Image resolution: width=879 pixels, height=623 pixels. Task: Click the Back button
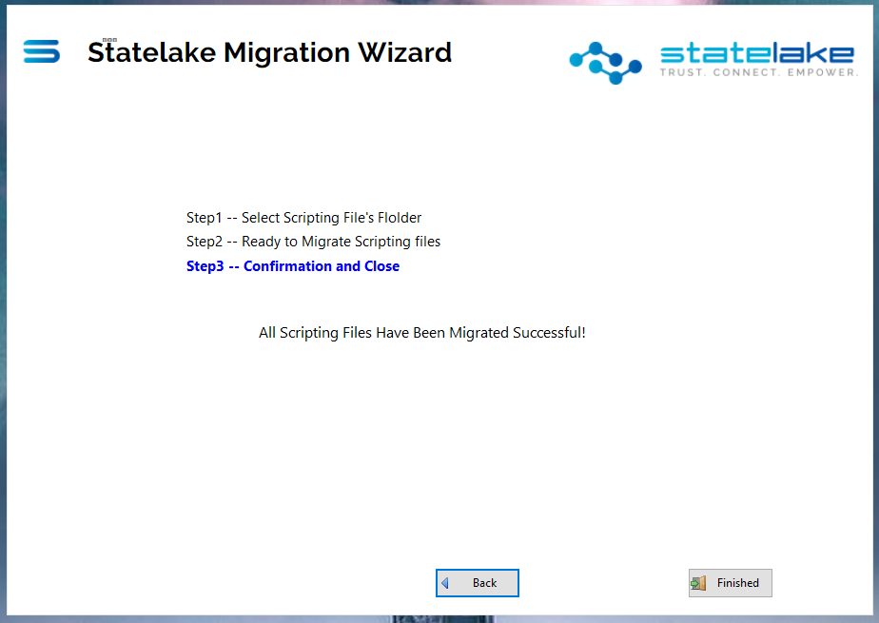click(x=477, y=583)
